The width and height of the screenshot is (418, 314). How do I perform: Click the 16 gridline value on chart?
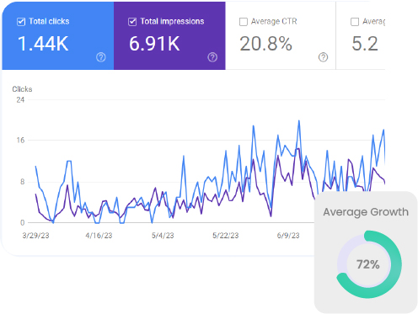[20, 140]
